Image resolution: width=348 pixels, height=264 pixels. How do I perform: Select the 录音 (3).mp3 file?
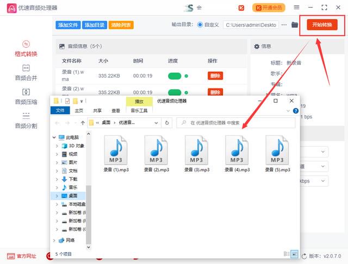click(x=197, y=154)
